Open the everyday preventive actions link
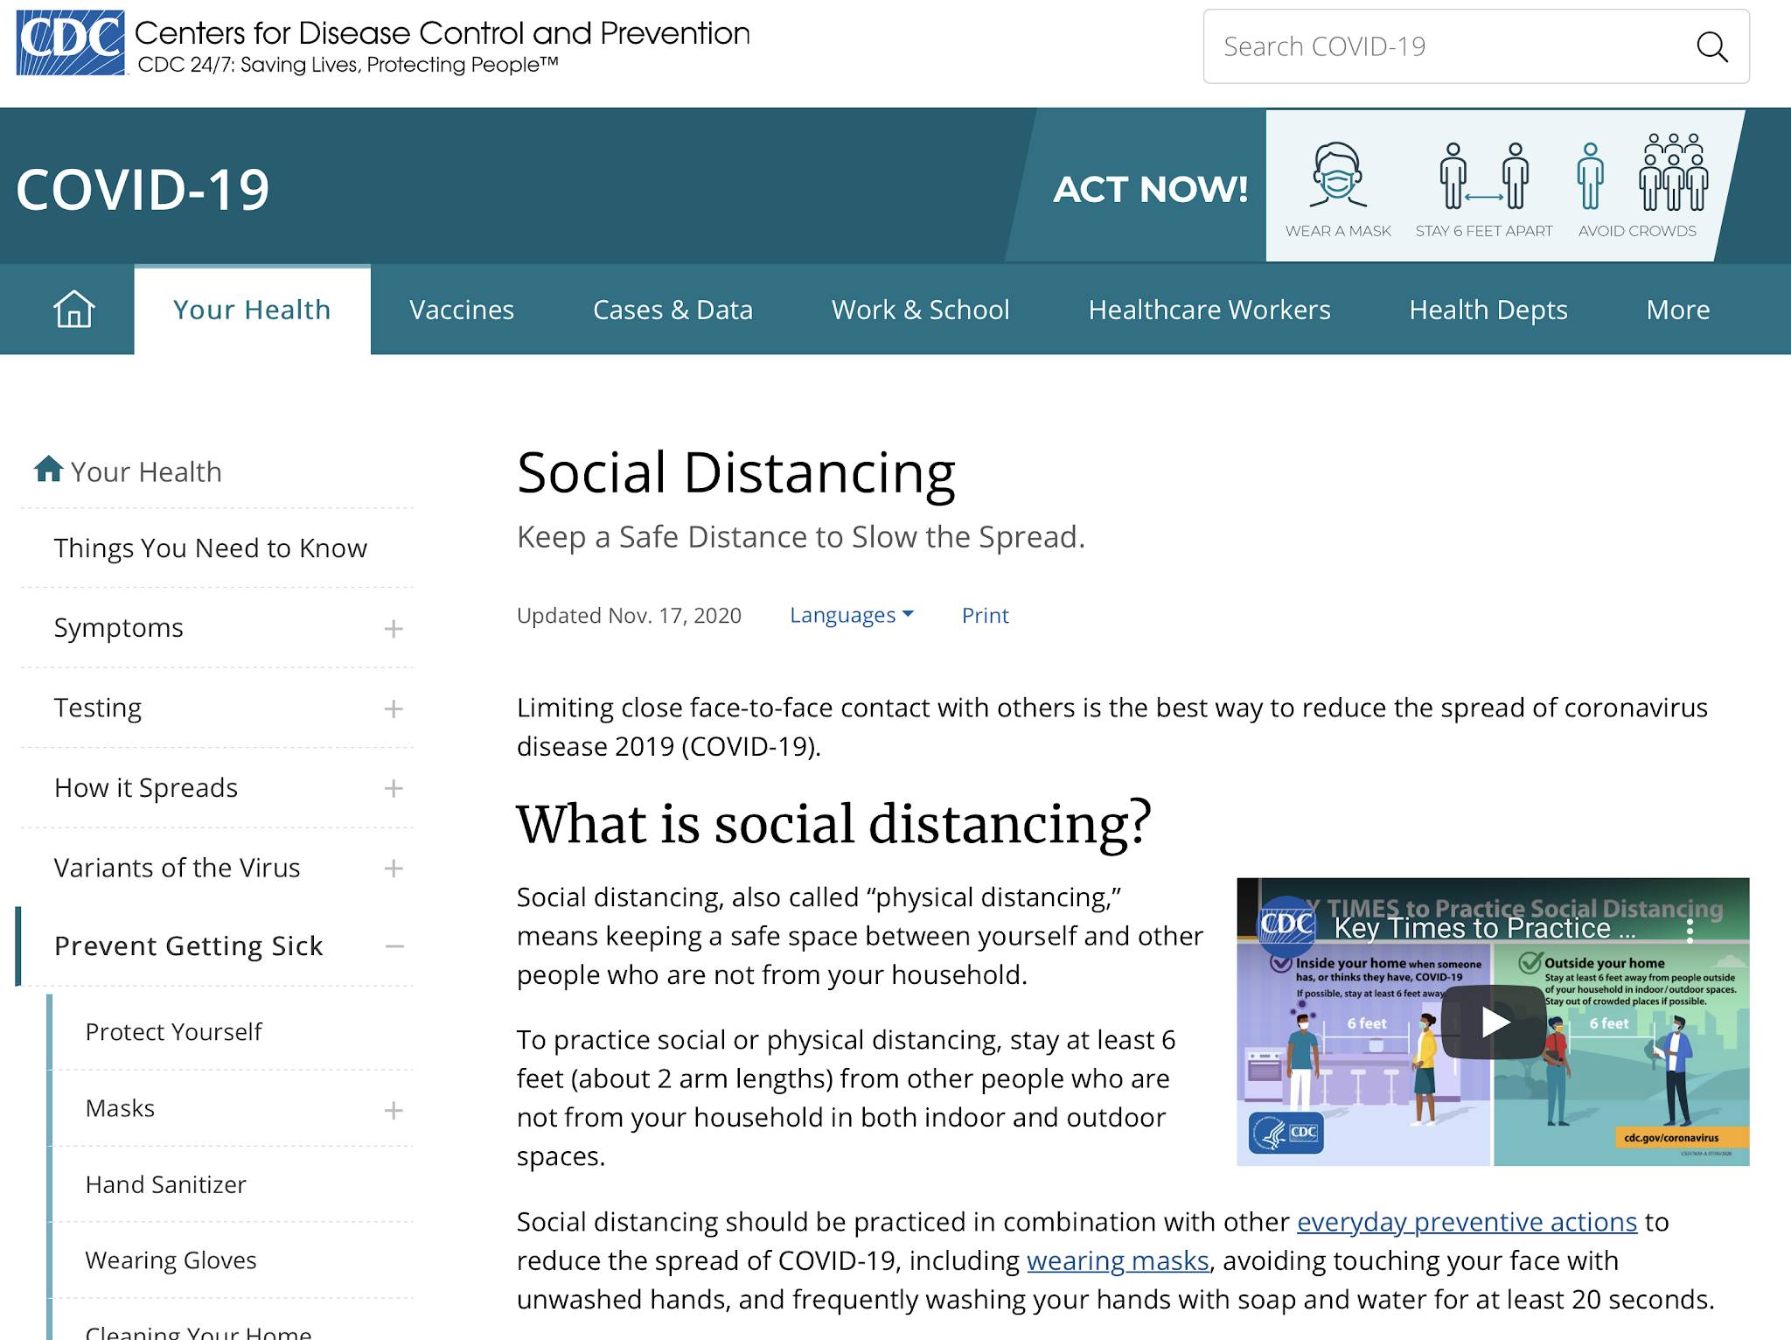This screenshot has width=1791, height=1340. [x=1467, y=1222]
